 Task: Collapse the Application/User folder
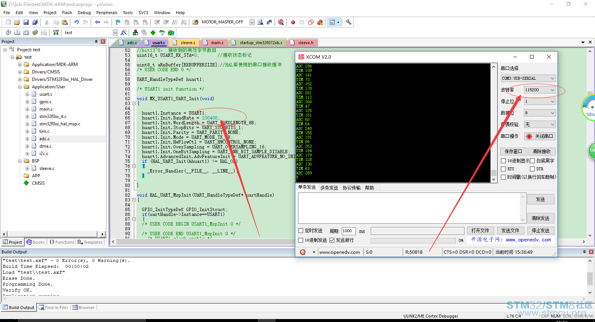20,87
